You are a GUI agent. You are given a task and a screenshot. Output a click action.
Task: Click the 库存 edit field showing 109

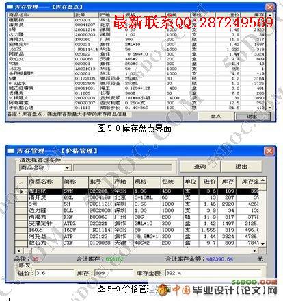(x=113, y=273)
